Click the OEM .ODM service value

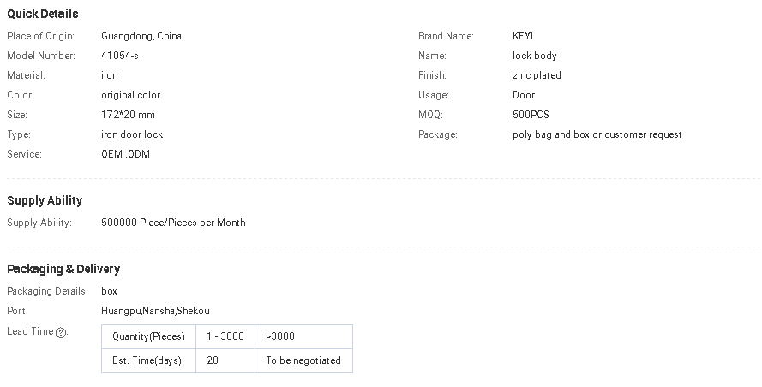coord(126,154)
